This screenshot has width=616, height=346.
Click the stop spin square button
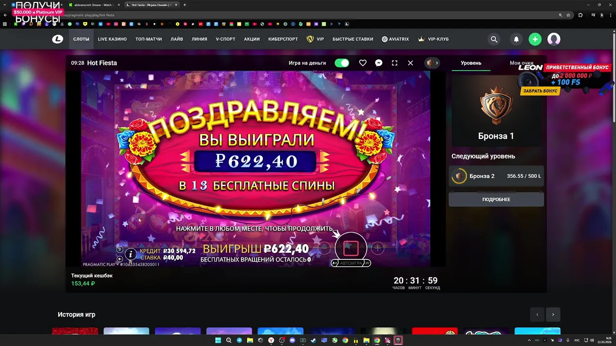[351, 248]
